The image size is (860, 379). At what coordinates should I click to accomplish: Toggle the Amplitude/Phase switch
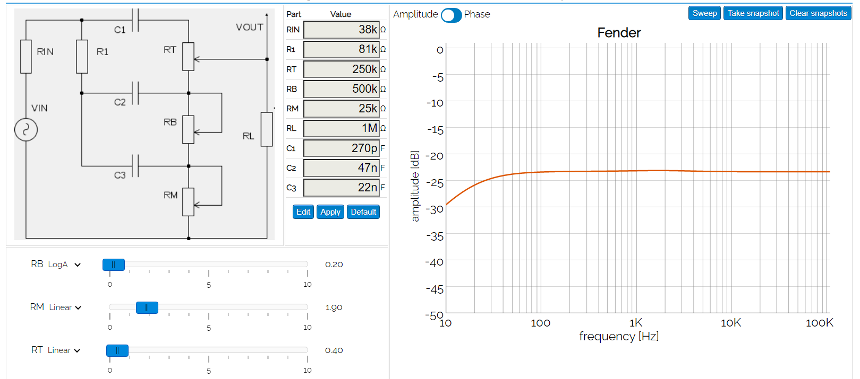451,15
